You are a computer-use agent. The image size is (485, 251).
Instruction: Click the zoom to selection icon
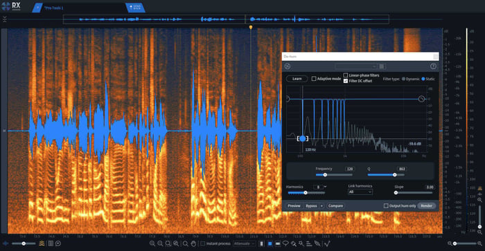pos(168,243)
